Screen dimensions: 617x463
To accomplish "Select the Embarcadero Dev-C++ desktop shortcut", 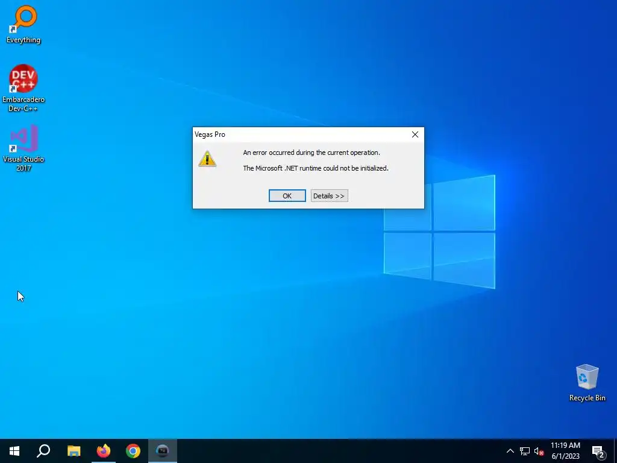I will click(23, 88).
